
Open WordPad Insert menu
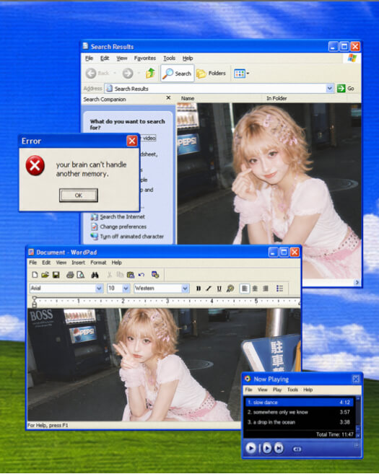coord(79,263)
